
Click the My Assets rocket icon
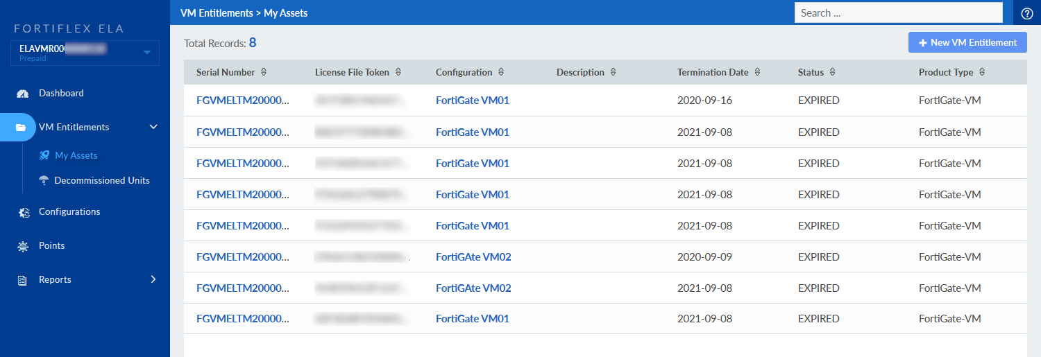click(44, 155)
